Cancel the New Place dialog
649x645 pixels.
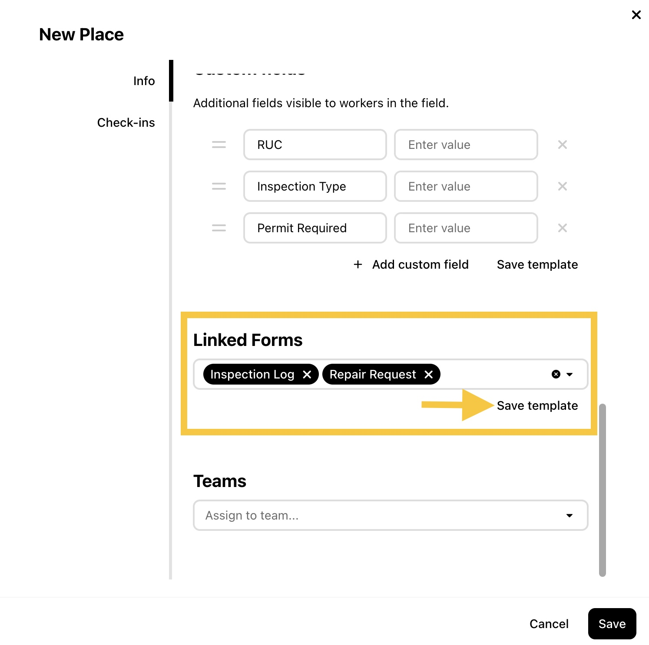(x=549, y=624)
